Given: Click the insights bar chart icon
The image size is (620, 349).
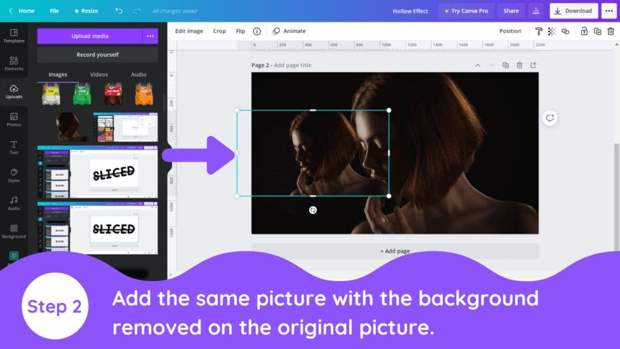Looking at the screenshot, I should point(536,11).
